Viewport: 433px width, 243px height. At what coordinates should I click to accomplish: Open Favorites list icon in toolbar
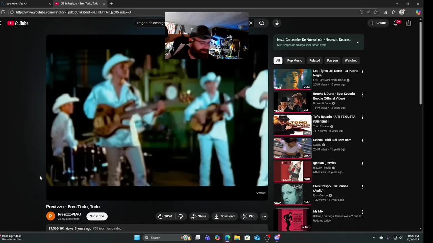coord(393,12)
